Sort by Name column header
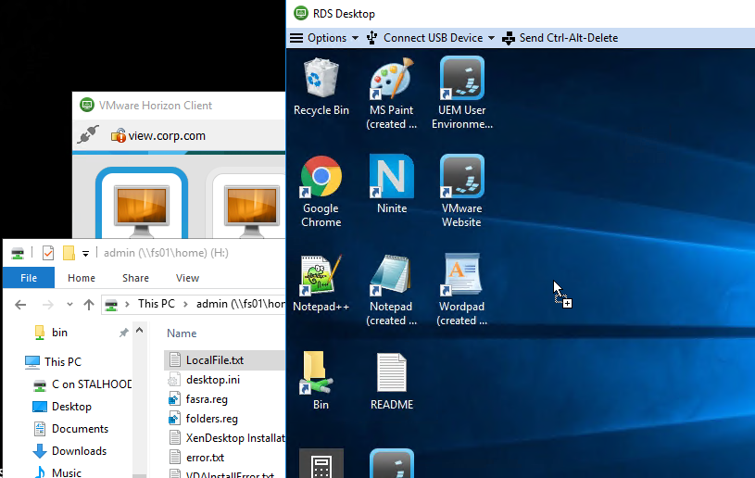Image resolution: width=755 pixels, height=478 pixels. pos(182,333)
